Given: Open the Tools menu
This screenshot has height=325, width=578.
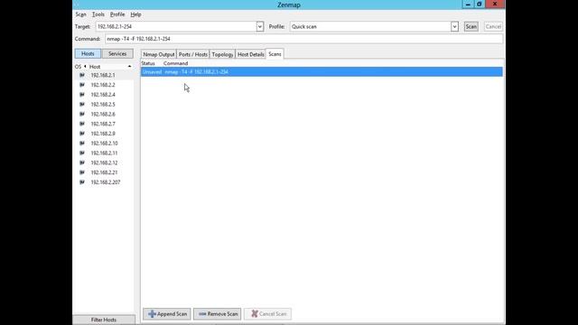Looking at the screenshot, I should (x=98, y=14).
